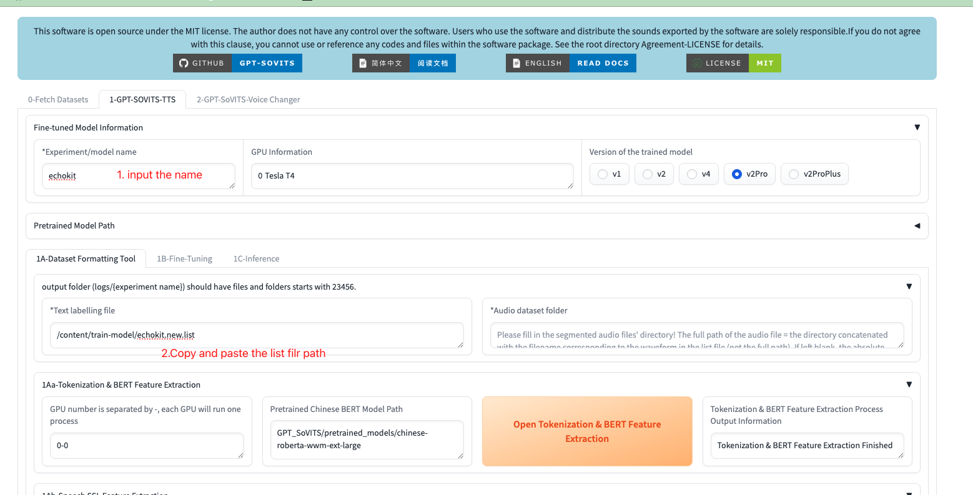Open the English Read Docs badge
The height and width of the screenshot is (495, 973).
(571, 63)
